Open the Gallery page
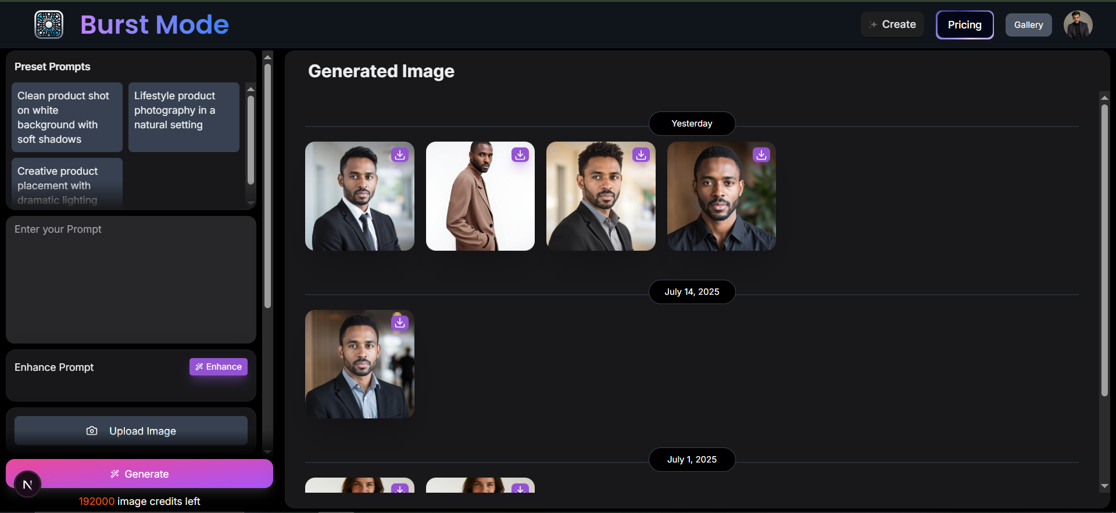This screenshot has height=513, width=1116. pyautogui.click(x=1028, y=25)
